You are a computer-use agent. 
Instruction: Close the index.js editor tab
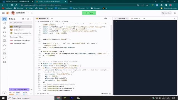[x=48, y=18]
